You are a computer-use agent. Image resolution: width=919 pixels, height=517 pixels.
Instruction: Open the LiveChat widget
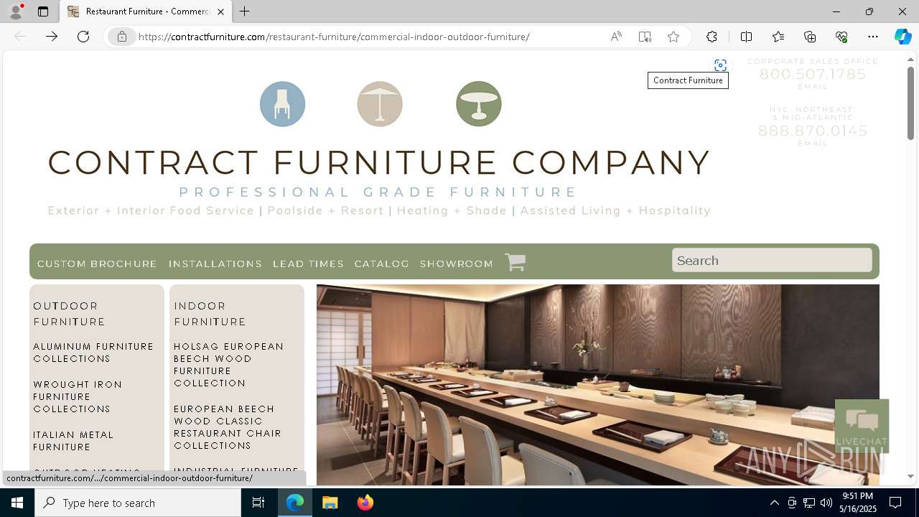pos(862,426)
